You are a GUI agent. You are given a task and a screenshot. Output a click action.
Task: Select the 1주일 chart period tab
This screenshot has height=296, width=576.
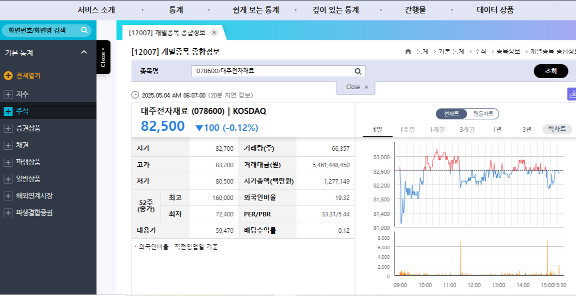[x=407, y=129]
